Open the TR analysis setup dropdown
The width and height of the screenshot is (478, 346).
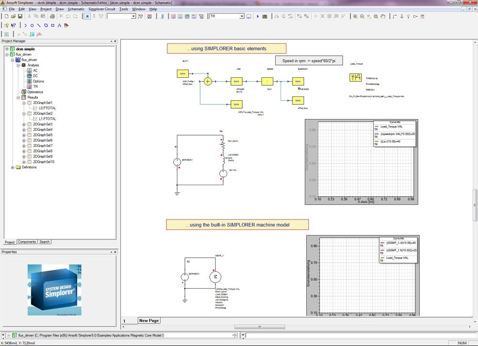coord(242,16)
